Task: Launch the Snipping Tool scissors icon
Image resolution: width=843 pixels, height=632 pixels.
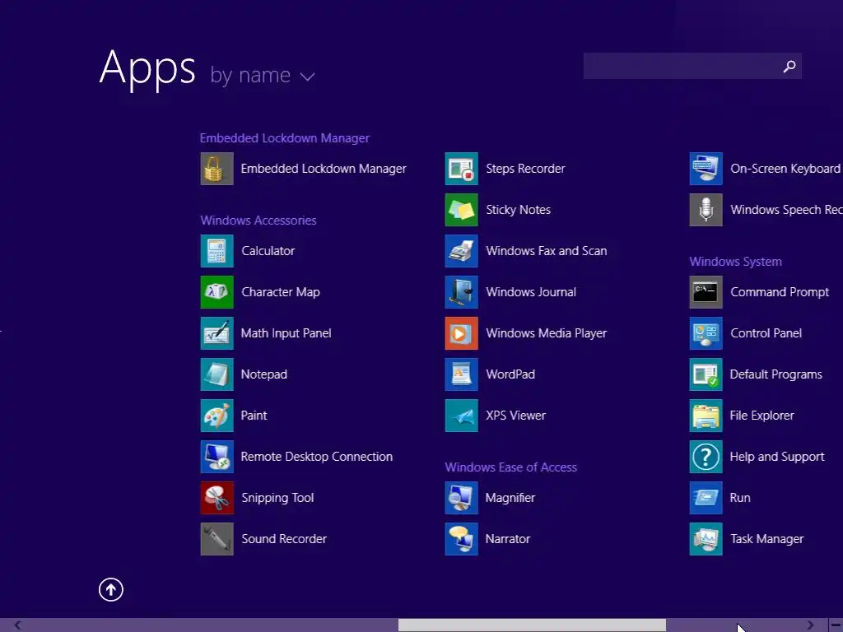Action: pos(217,498)
